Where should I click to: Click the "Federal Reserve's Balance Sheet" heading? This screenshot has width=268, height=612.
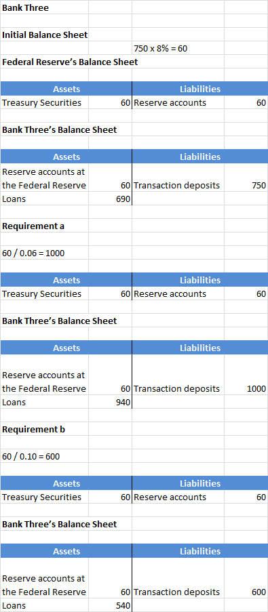pyautogui.click(x=70, y=62)
